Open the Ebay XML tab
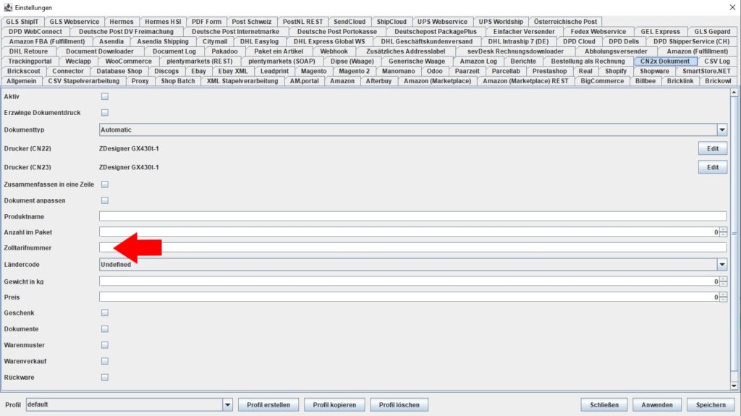Viewport: 741px width, 416px height. (x=232, y=71)
